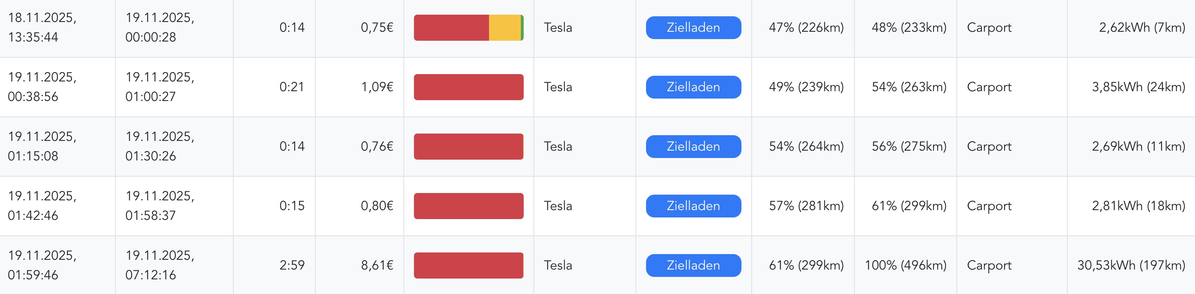Click Tesla in the 0:21 duration row
The width and height of the screenshot is (1195, 294).
point(558,87)
